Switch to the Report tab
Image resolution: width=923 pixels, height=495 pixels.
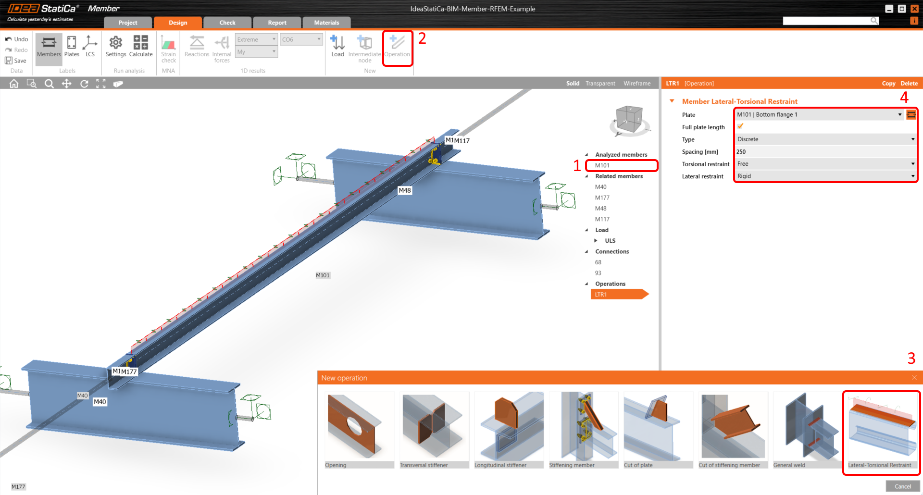(x=277, y=22)
